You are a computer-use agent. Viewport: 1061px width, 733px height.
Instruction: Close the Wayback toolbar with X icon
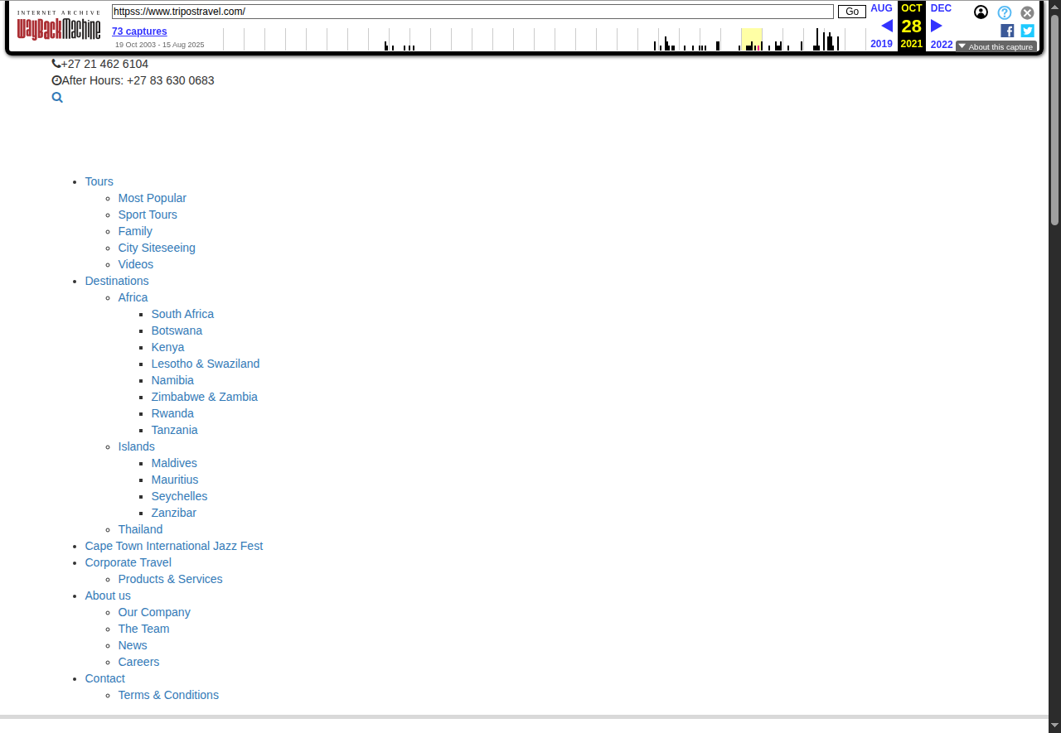pyautogui.click(x=1027, y=12)
